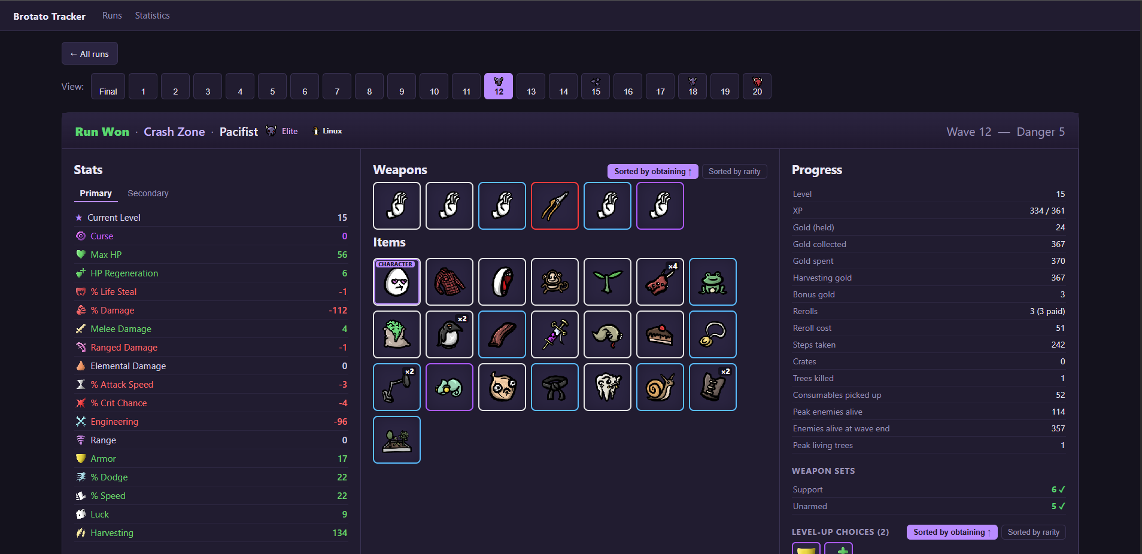Click the Max HP stat row
This screenshot has height=554, width=1142.
(211, 255)
